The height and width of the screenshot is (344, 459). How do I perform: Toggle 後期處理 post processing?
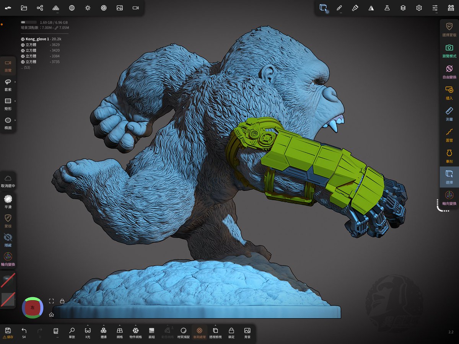199,333
